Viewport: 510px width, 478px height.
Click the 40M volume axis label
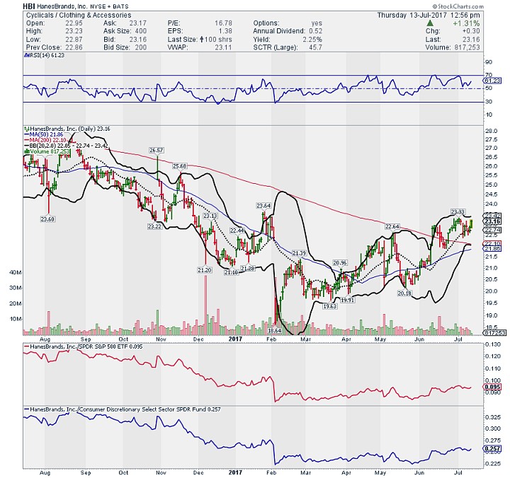[16, 272]
